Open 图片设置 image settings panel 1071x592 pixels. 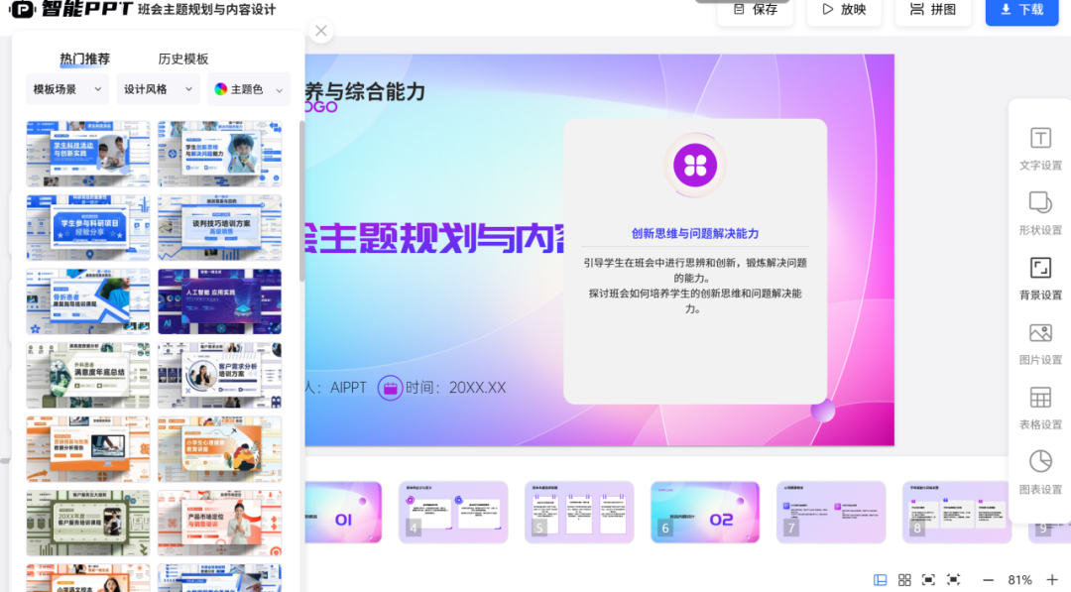1039,345
